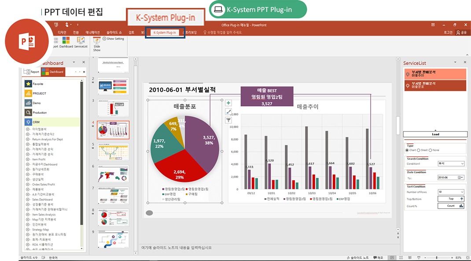The image size is (471, 261).
Task: Open the Strategy Map tree item
Action: click(40, 229)
